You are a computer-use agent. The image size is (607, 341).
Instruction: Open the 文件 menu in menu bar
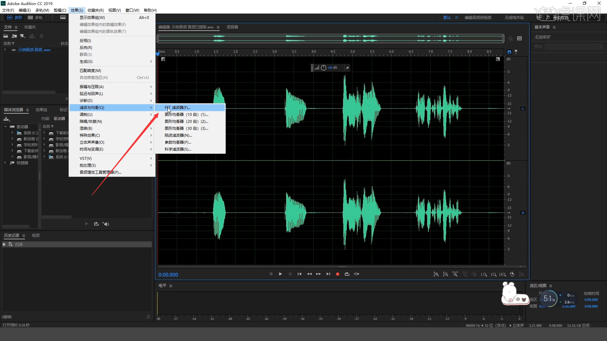[x=8, y=10]
